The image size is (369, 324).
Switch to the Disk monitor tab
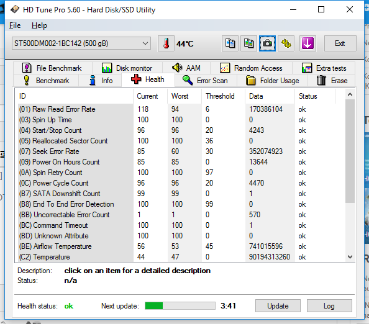(127, 68)
